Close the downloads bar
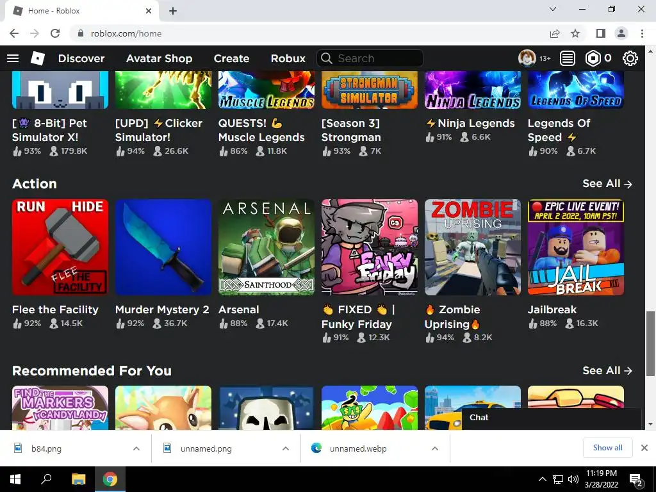 pyautogui.click(x=644, y=448)
